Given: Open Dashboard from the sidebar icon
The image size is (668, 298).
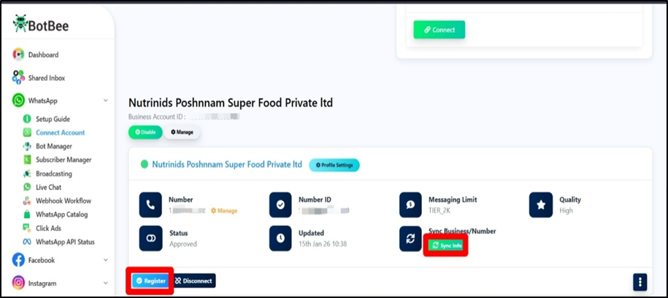Looking at the screenshot, I should click(x=18, y=55).
